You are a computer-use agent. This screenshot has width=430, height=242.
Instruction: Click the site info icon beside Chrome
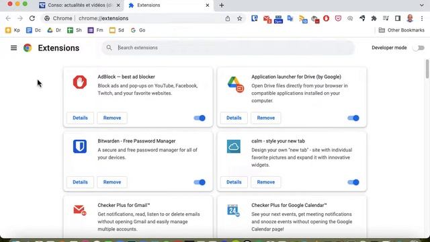pyautogui.click(x=47, y=18)
